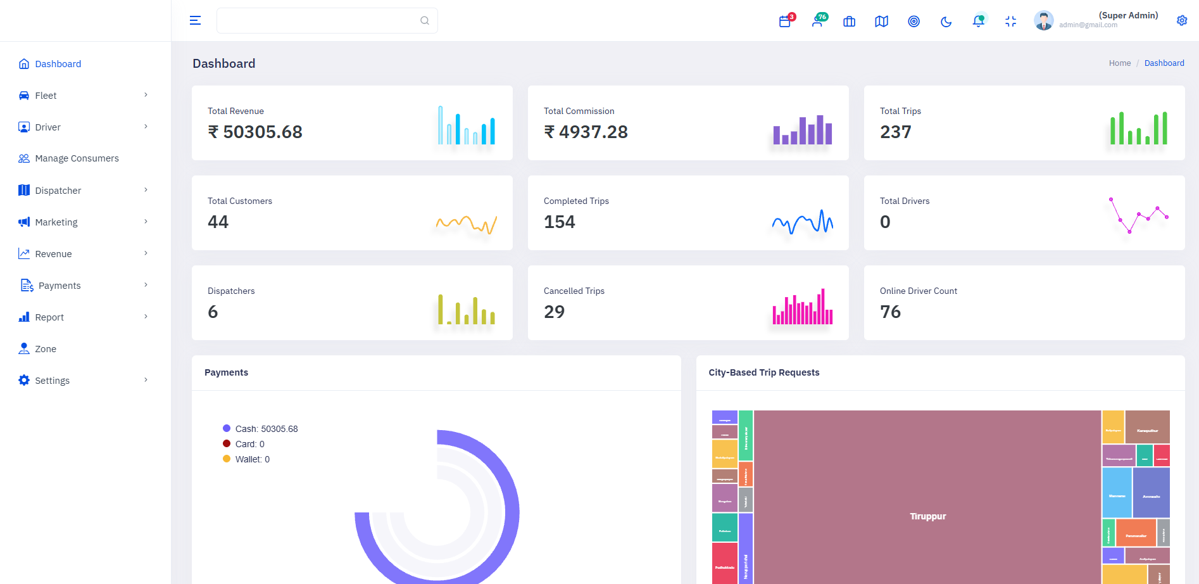Click the Super Admin account name
Screen dimensions: 1199x584
click(1128, 15)
